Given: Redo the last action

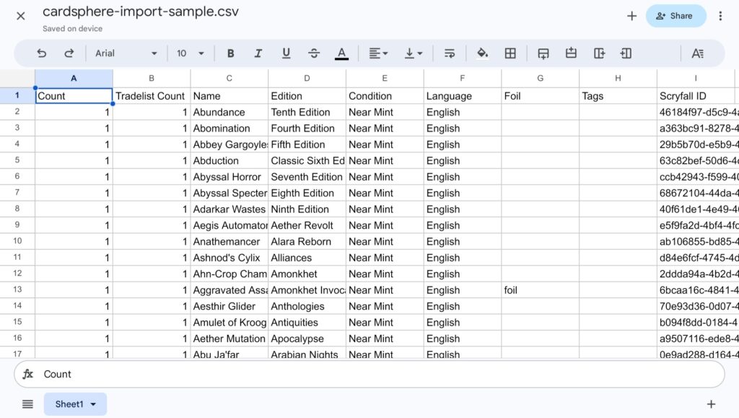Looking at the screenshot, I should point(68,53).
